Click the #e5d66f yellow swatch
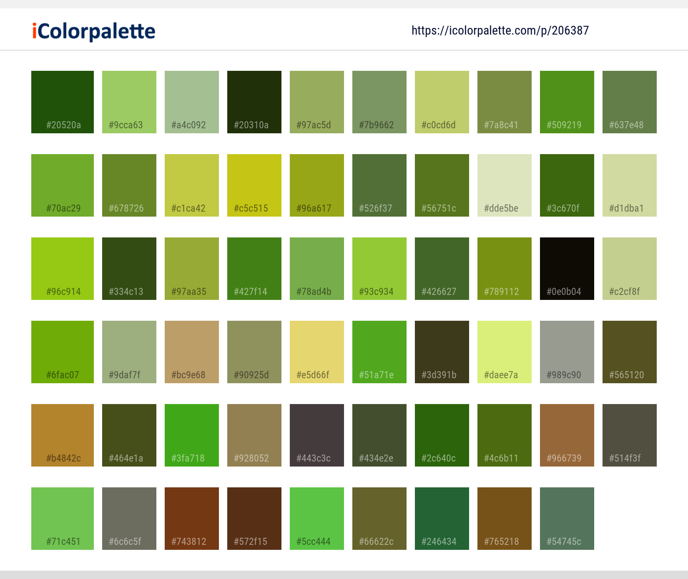This screenshot has height=579, width=688. [x=317, y=352]
